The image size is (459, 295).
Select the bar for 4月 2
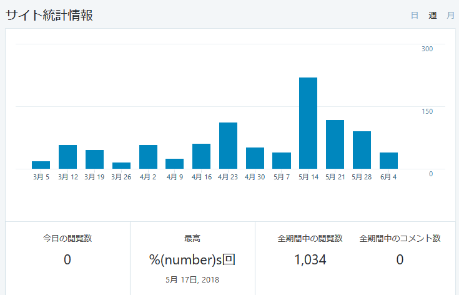(x=148, y=157)
